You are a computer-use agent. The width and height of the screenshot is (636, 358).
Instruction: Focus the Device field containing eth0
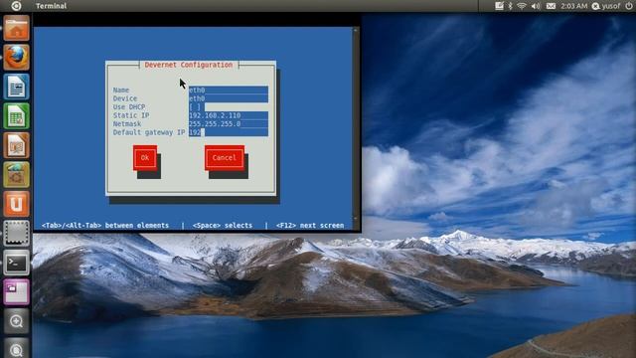(x=229, y=98)
